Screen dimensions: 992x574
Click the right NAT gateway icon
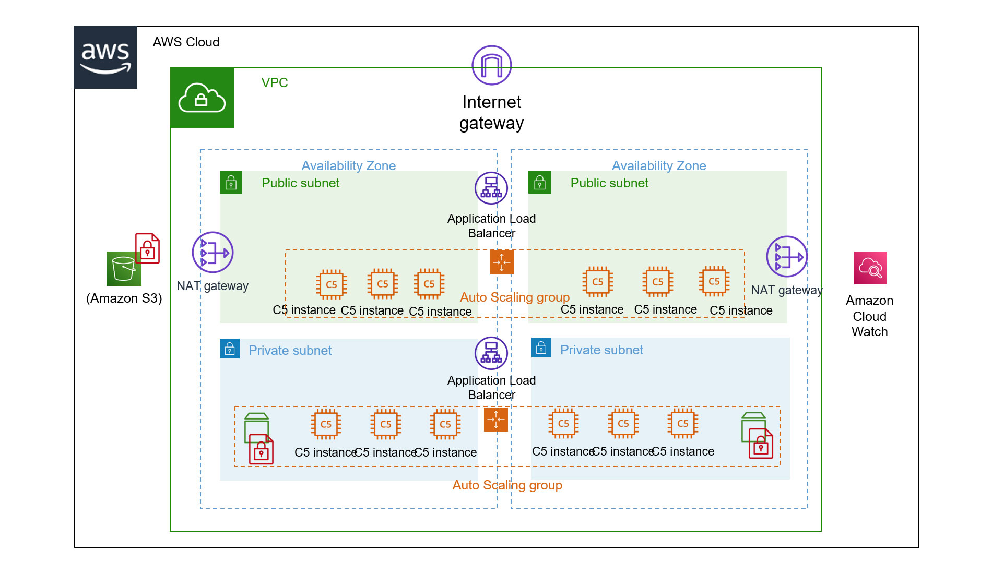(x=787, y=256)
